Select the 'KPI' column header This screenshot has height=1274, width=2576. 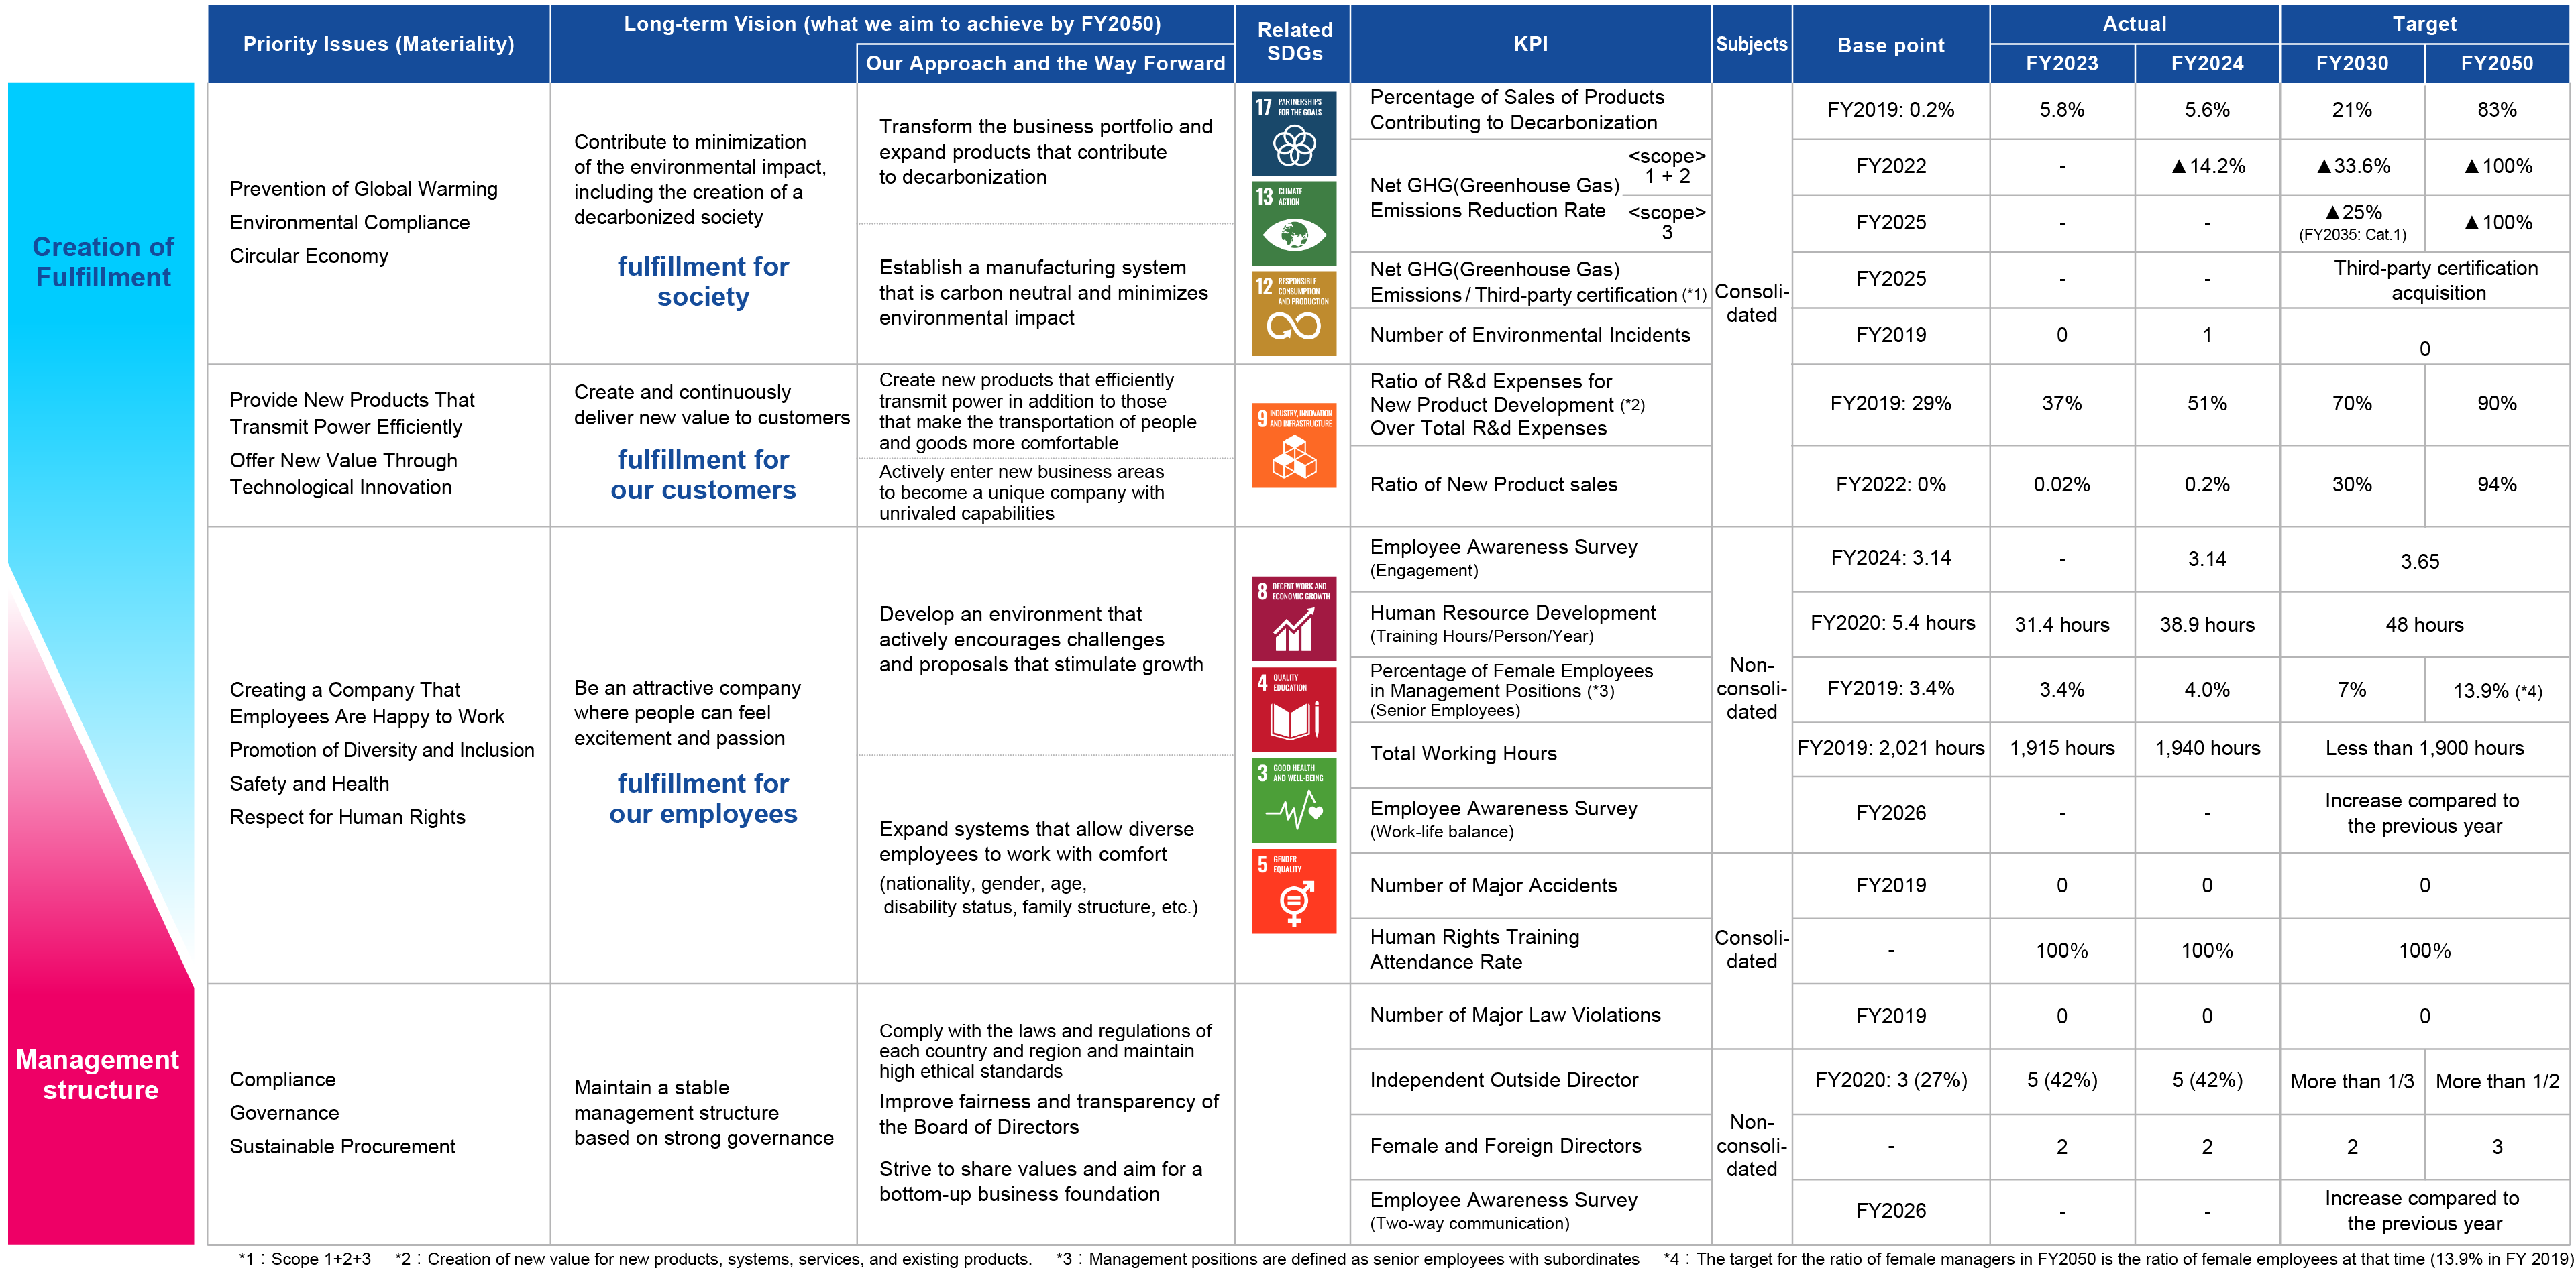click(1531, 44)
